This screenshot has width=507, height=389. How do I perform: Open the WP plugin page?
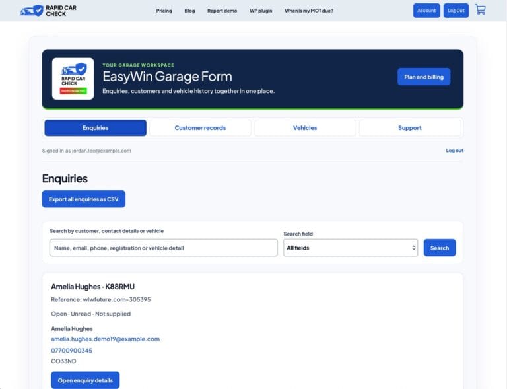click(x=261, y=11)
